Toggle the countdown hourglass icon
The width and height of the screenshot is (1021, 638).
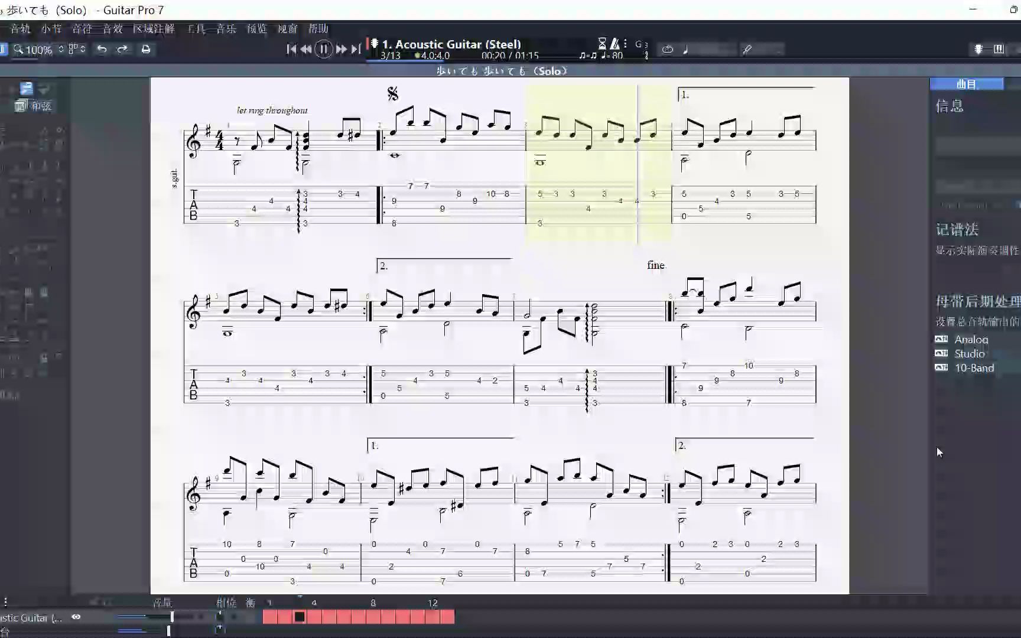pyautogui.click(x=602, y=44)
